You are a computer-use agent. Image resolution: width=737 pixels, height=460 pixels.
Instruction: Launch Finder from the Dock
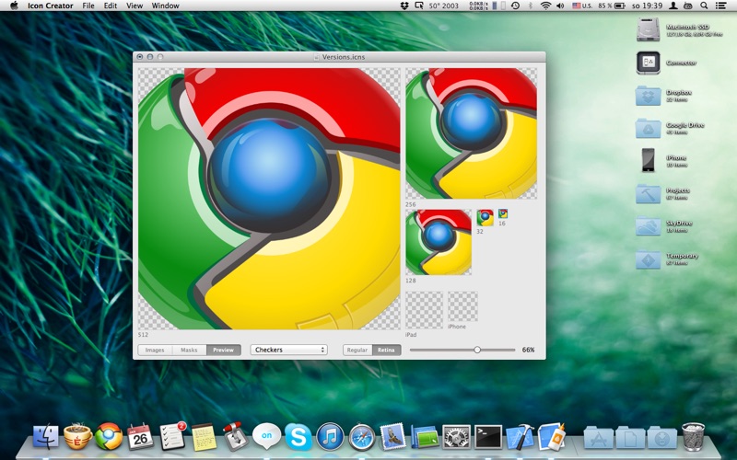(45, 436)
